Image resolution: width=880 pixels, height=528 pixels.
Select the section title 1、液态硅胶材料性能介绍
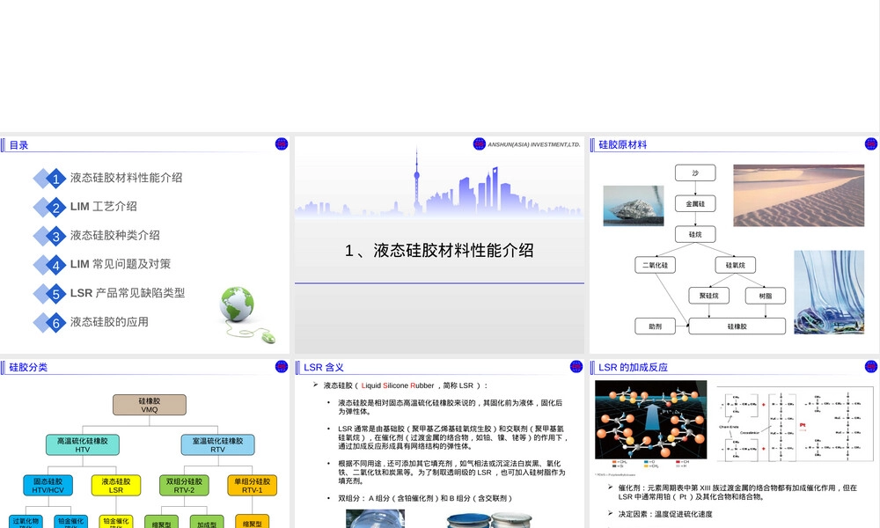pos(439,250)
